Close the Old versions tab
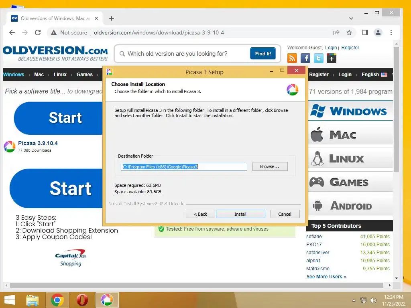Image resolution: width=411 pixels, height=308 pixels. coord(96,18)
